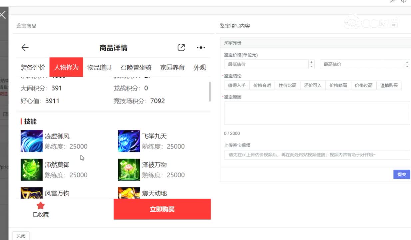Open the external share icon beside 商品详情
This screenshot has width=411, height=240.
181,47
